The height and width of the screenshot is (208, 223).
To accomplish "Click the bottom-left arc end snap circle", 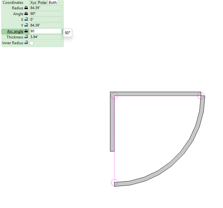I will (x=114, y=182).
